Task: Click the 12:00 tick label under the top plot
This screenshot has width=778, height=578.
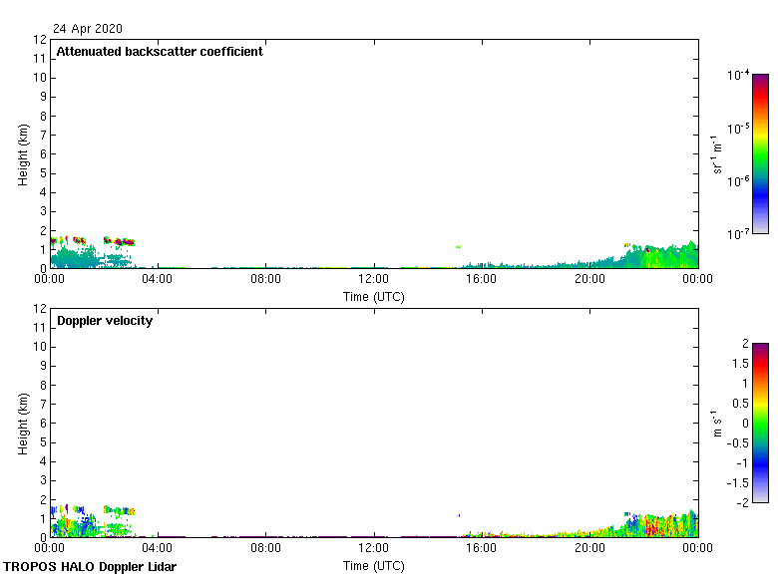Action: click(374, 280)
